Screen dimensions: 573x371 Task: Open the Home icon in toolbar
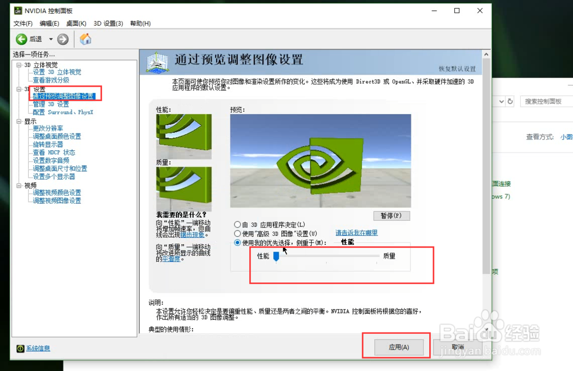tap(85, 39)
